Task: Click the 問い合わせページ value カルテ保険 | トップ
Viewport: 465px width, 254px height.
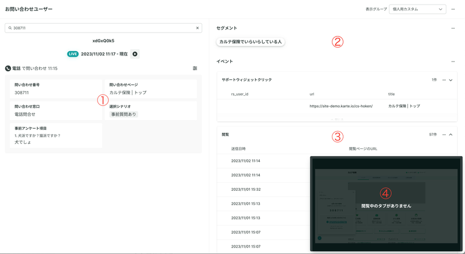Action: 128,93
